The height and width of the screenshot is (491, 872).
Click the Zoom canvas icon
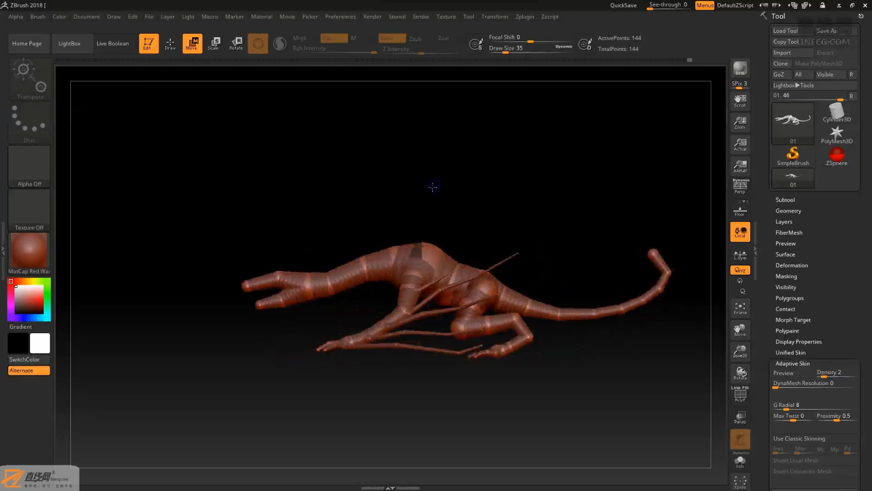[x=740, y=122]
